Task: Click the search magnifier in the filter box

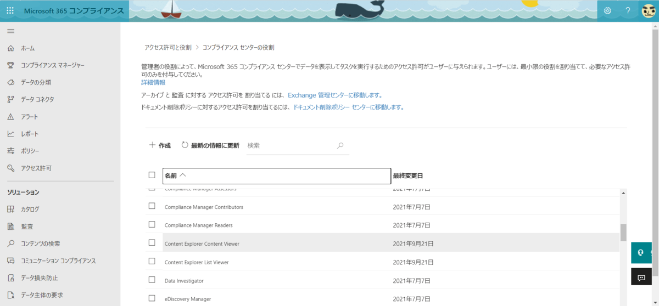Action: (340, 145)
